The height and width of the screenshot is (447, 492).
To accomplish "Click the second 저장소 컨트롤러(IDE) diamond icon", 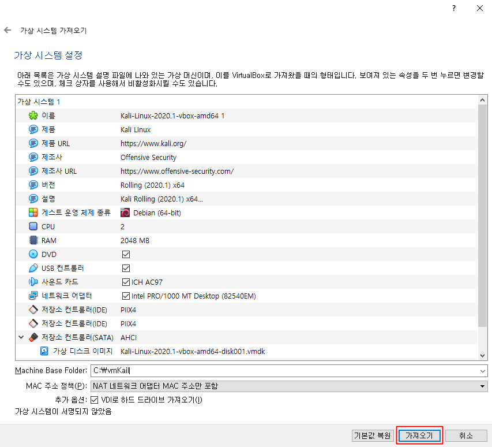I will click(33, 323).
